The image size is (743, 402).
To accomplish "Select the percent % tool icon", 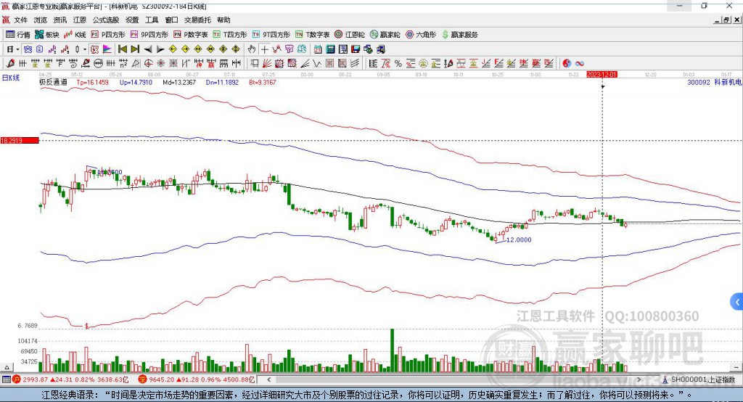I will click(398, 64).
